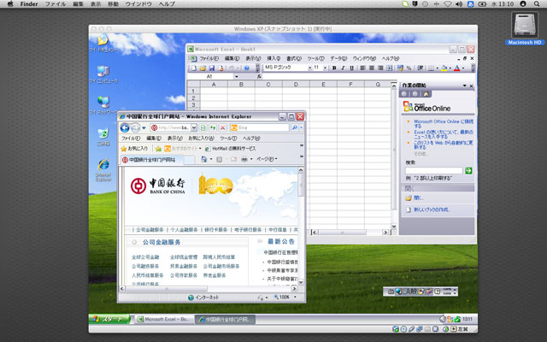Click the IE search magnifier icon
This screenshot has width=547, height=342.
(x=295, y=127)
